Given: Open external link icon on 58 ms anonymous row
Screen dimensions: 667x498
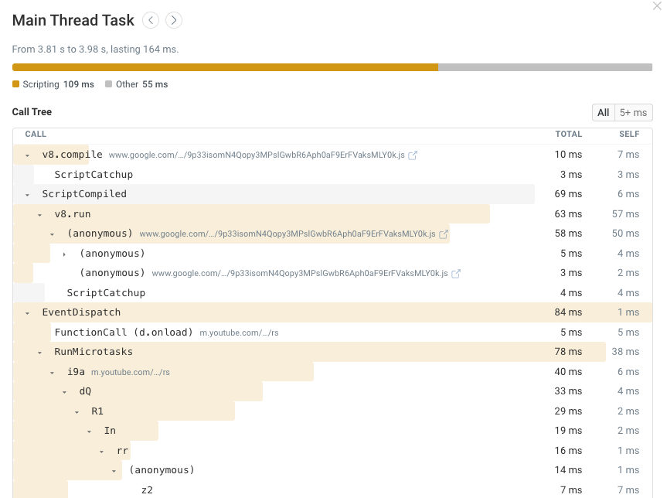Looking at the screenshot, I should pyautogui.click(x=443, y=234).
